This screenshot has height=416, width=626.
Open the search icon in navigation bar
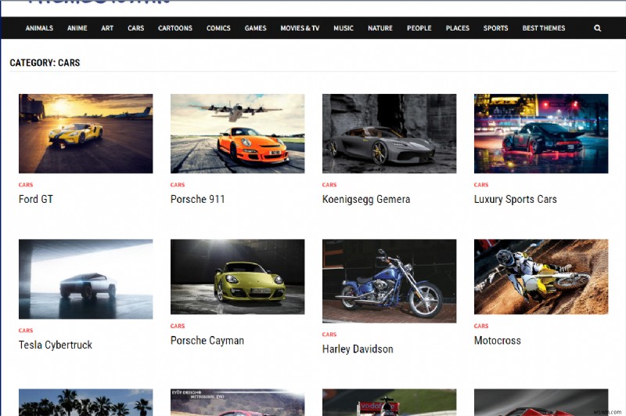(597, 28)
